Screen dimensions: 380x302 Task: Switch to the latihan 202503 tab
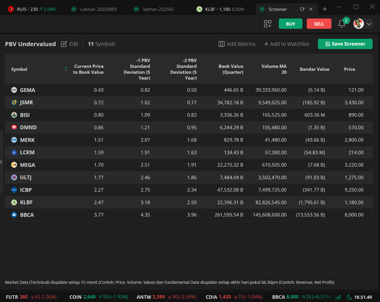(x=154, y=9)
